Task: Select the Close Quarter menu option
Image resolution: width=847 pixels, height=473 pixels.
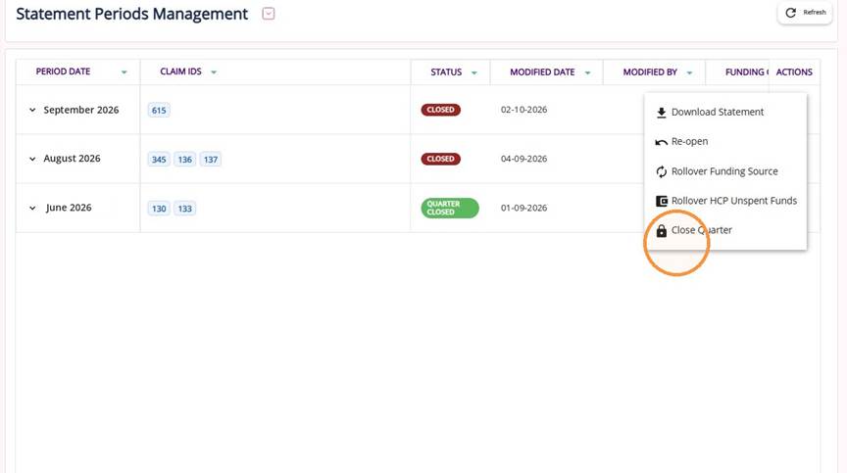Action: (x=725, y=230)
